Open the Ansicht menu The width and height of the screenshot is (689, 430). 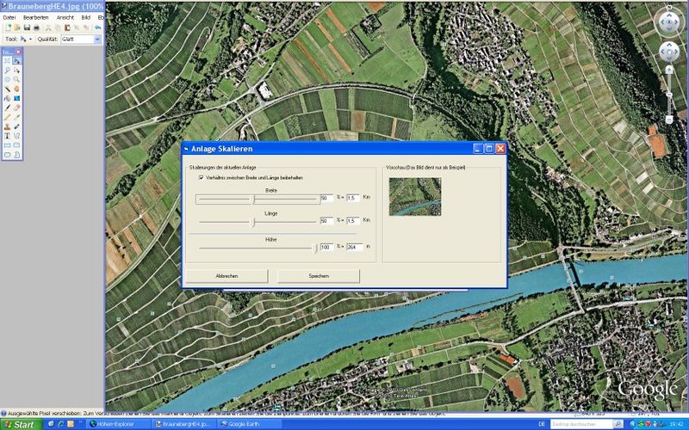coord(65,17)
